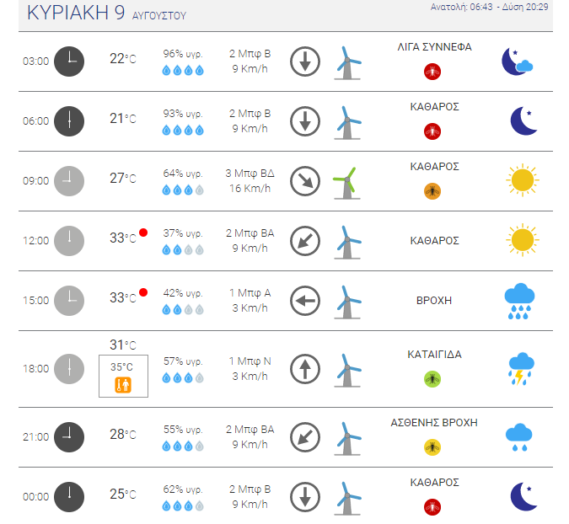Image resolution: width=569 pixels, height=524 pixels.
Task: Click the green windmill icon at 09:00
Action: coord(347,183)
